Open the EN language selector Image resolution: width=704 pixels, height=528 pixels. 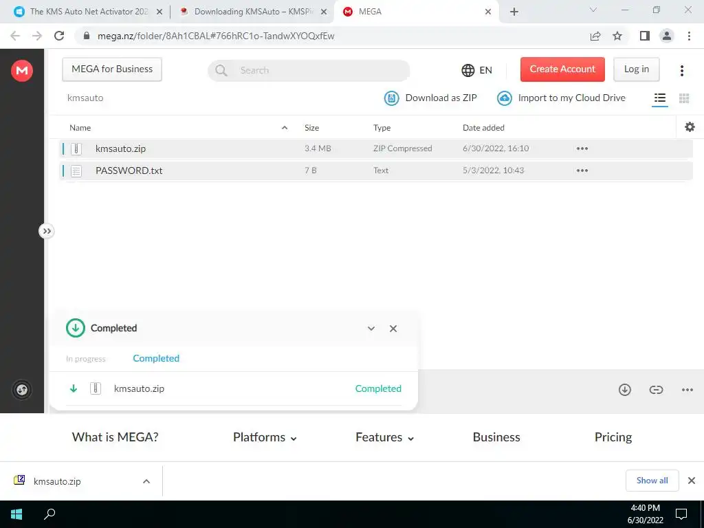pyautogui.click(x=477, y=70)
